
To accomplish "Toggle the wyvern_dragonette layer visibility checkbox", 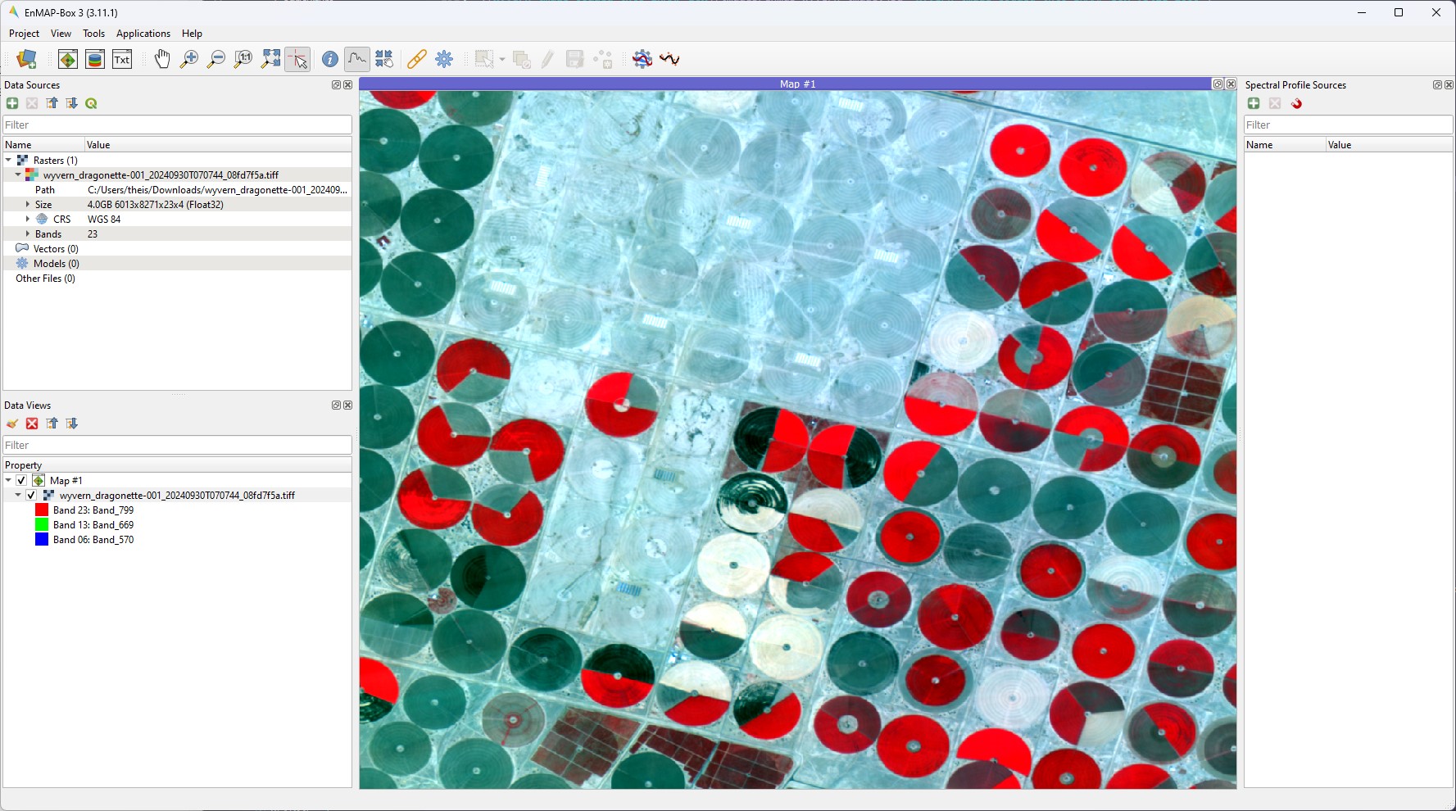I will [x=31, y=496].
